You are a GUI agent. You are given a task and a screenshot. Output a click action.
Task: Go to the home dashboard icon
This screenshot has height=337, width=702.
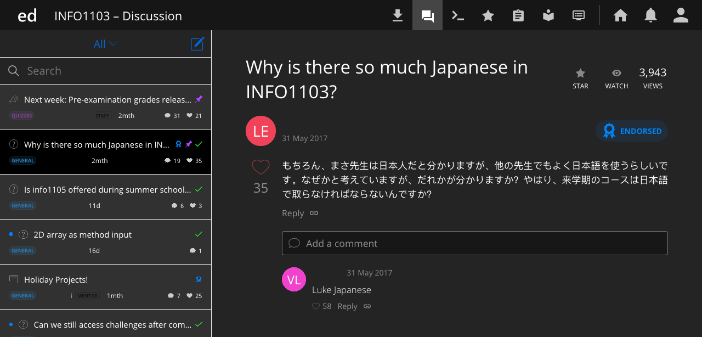click(x=620, y=15)
